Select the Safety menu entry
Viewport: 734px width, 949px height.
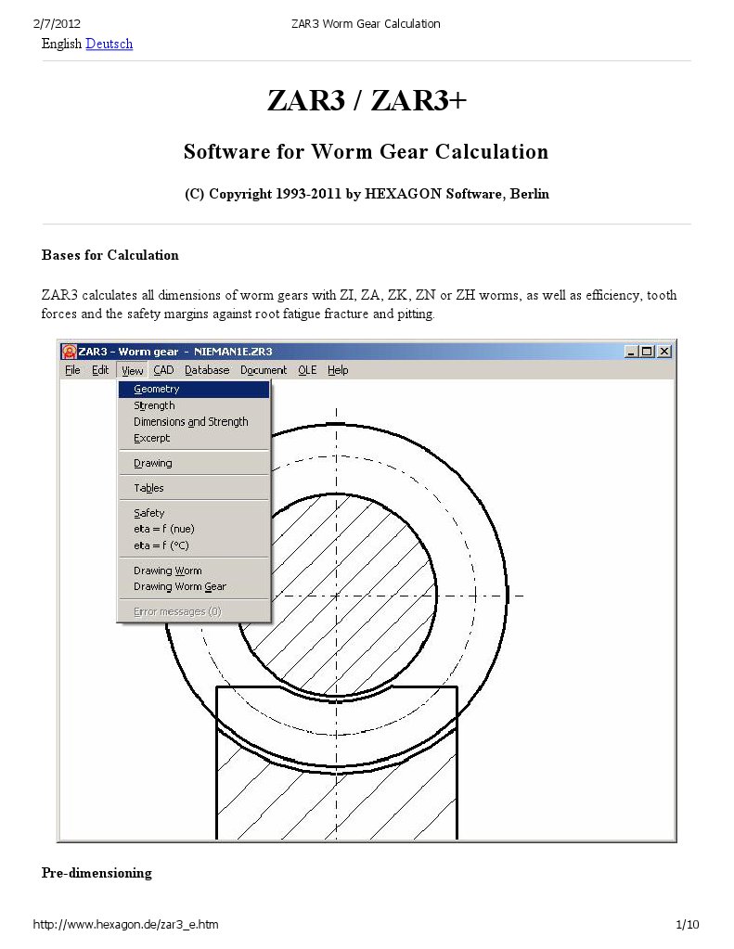point(194,513)
